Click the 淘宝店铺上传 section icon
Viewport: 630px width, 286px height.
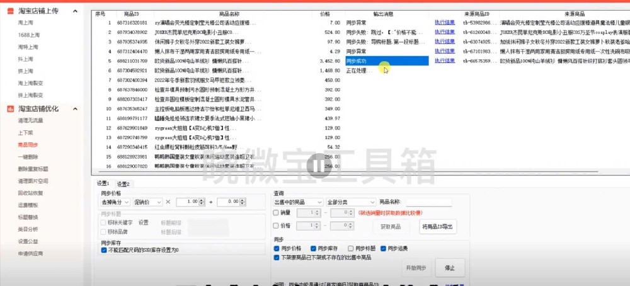[x=11, y=11]
